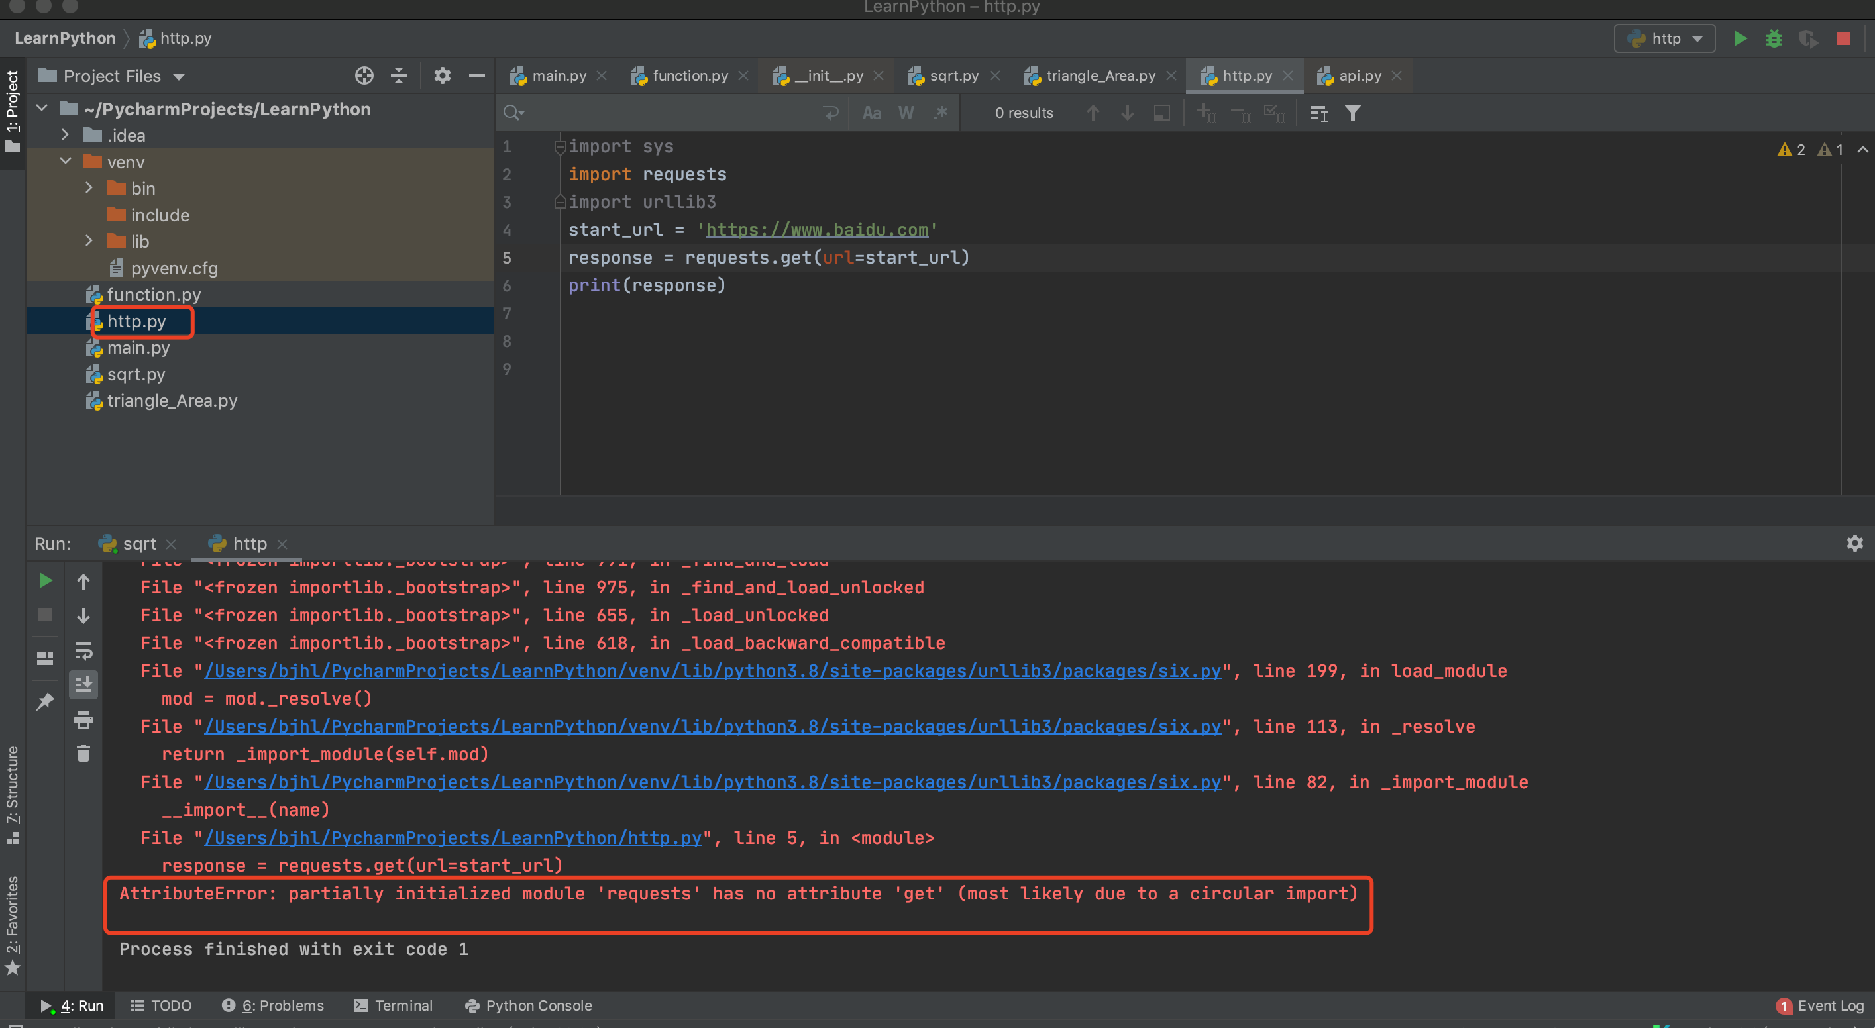Stop the process with the red square
Screen dimensions: 1875x1028
tap(1843, 38)
